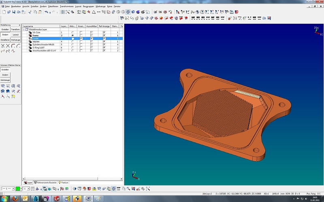The width and height of the screenshot is (324, 202).
Task: Click the Firefox icon in the taskbar
Action: point(15,198)
